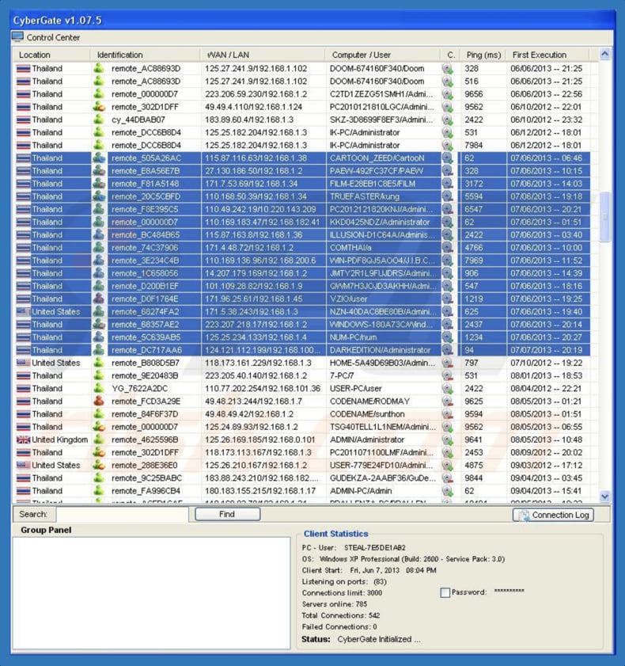Screen dimensions: 625x666
Task: Click IP 110.169.136.96/192.168.200.6
Action: point(260,261)
